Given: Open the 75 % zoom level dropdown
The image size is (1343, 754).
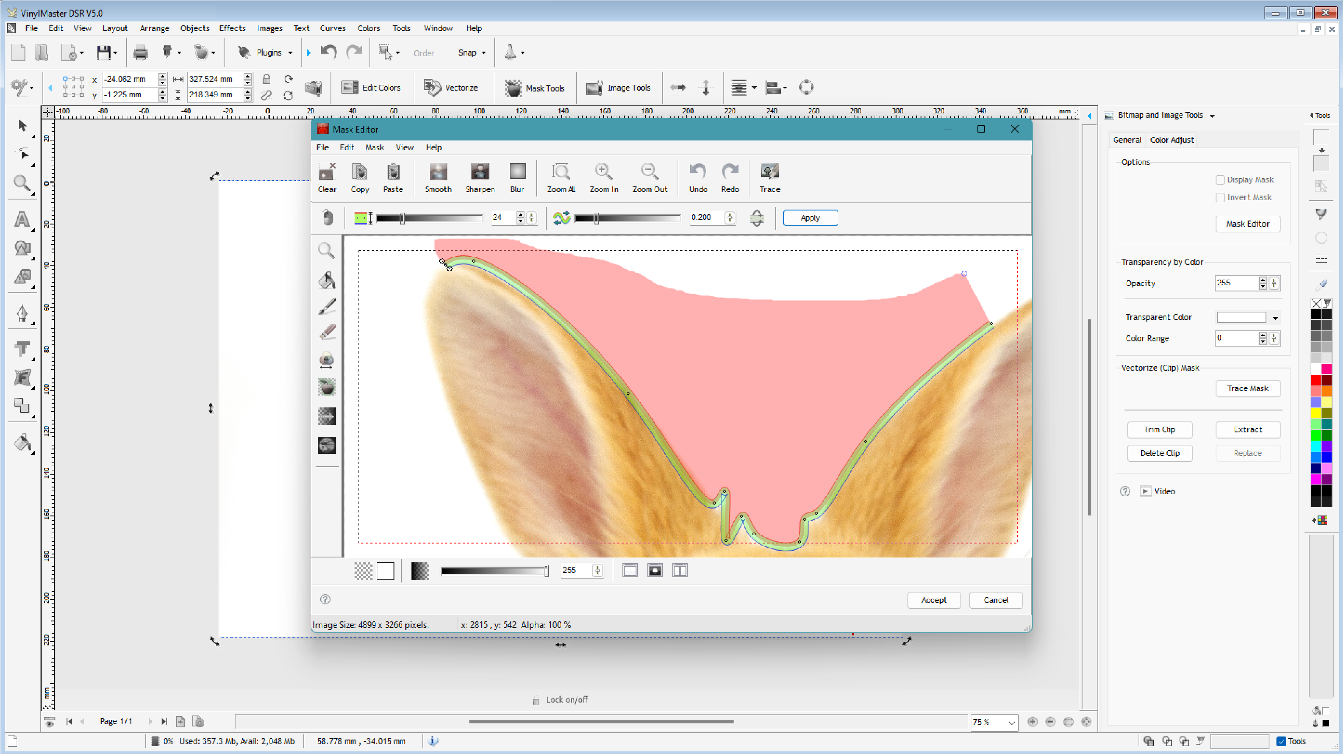Looking at the screenshot, I should point(1012,723).
